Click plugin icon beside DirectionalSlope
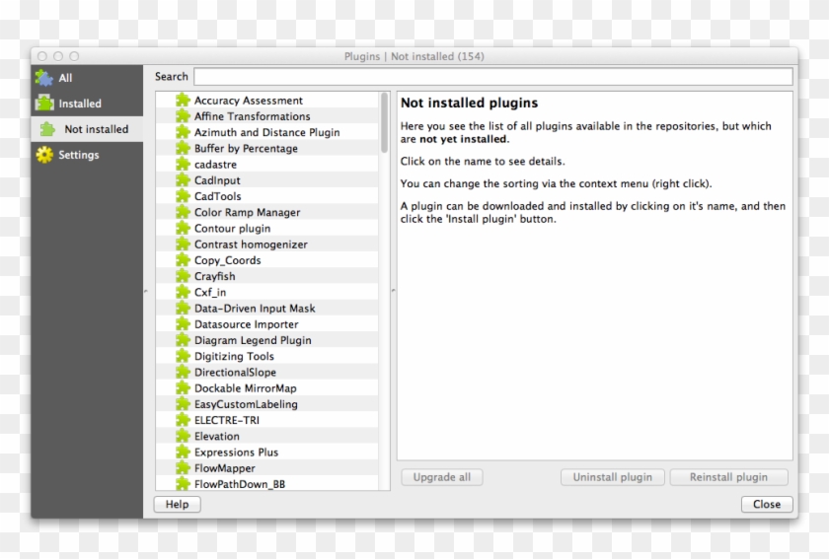Viewport: 829px width, 559px height. point(183,372)
